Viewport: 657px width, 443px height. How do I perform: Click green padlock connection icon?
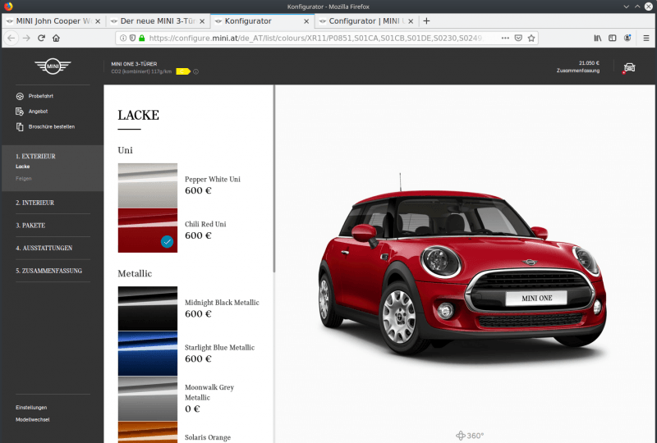[141, 38]
